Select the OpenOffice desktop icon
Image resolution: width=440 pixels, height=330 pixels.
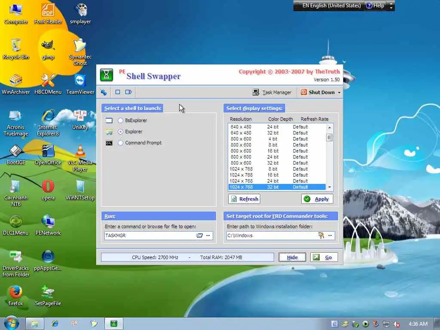pyautogui.click(x=48, y=155)
